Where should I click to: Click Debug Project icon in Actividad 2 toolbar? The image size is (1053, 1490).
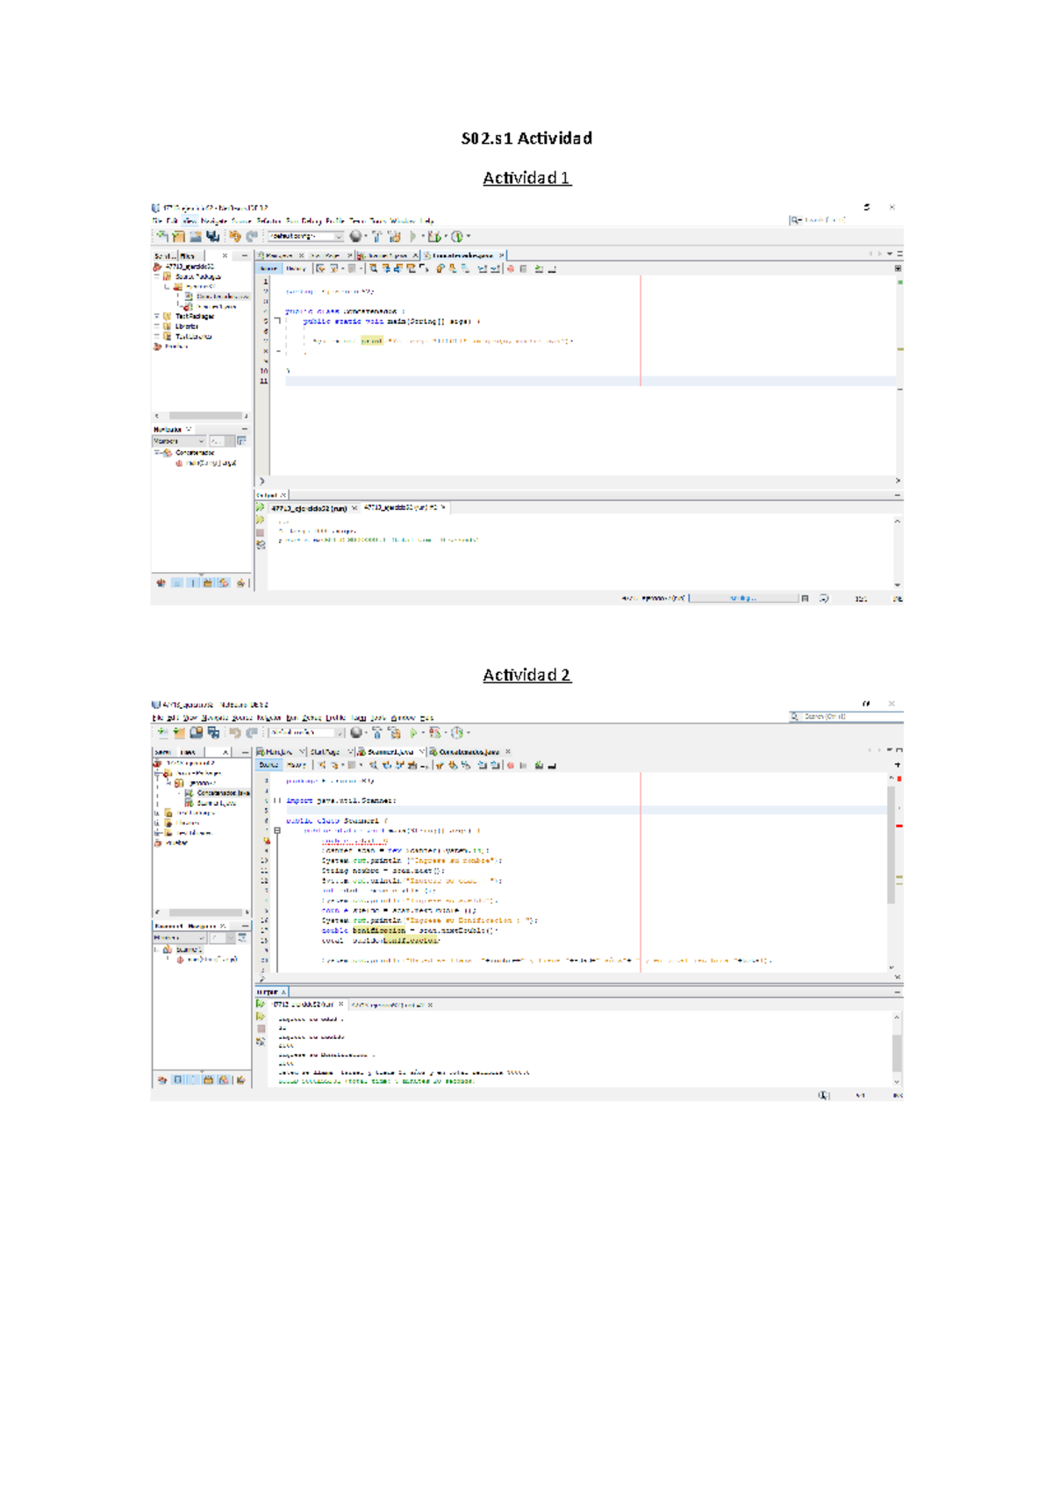[434, 733]
